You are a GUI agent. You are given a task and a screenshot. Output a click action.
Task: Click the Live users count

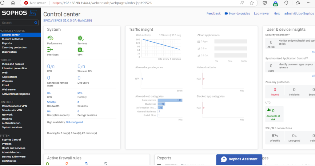(x=79, y=77)
